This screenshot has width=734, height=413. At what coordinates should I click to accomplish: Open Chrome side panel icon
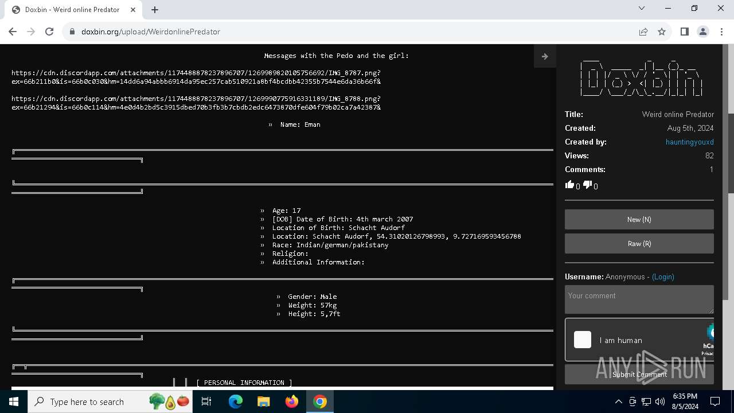(685, 32)
